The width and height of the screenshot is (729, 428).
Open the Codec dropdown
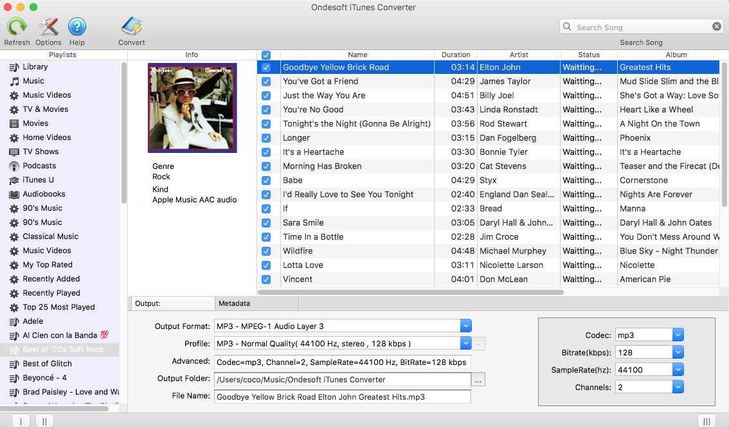[x=678, y=335]
